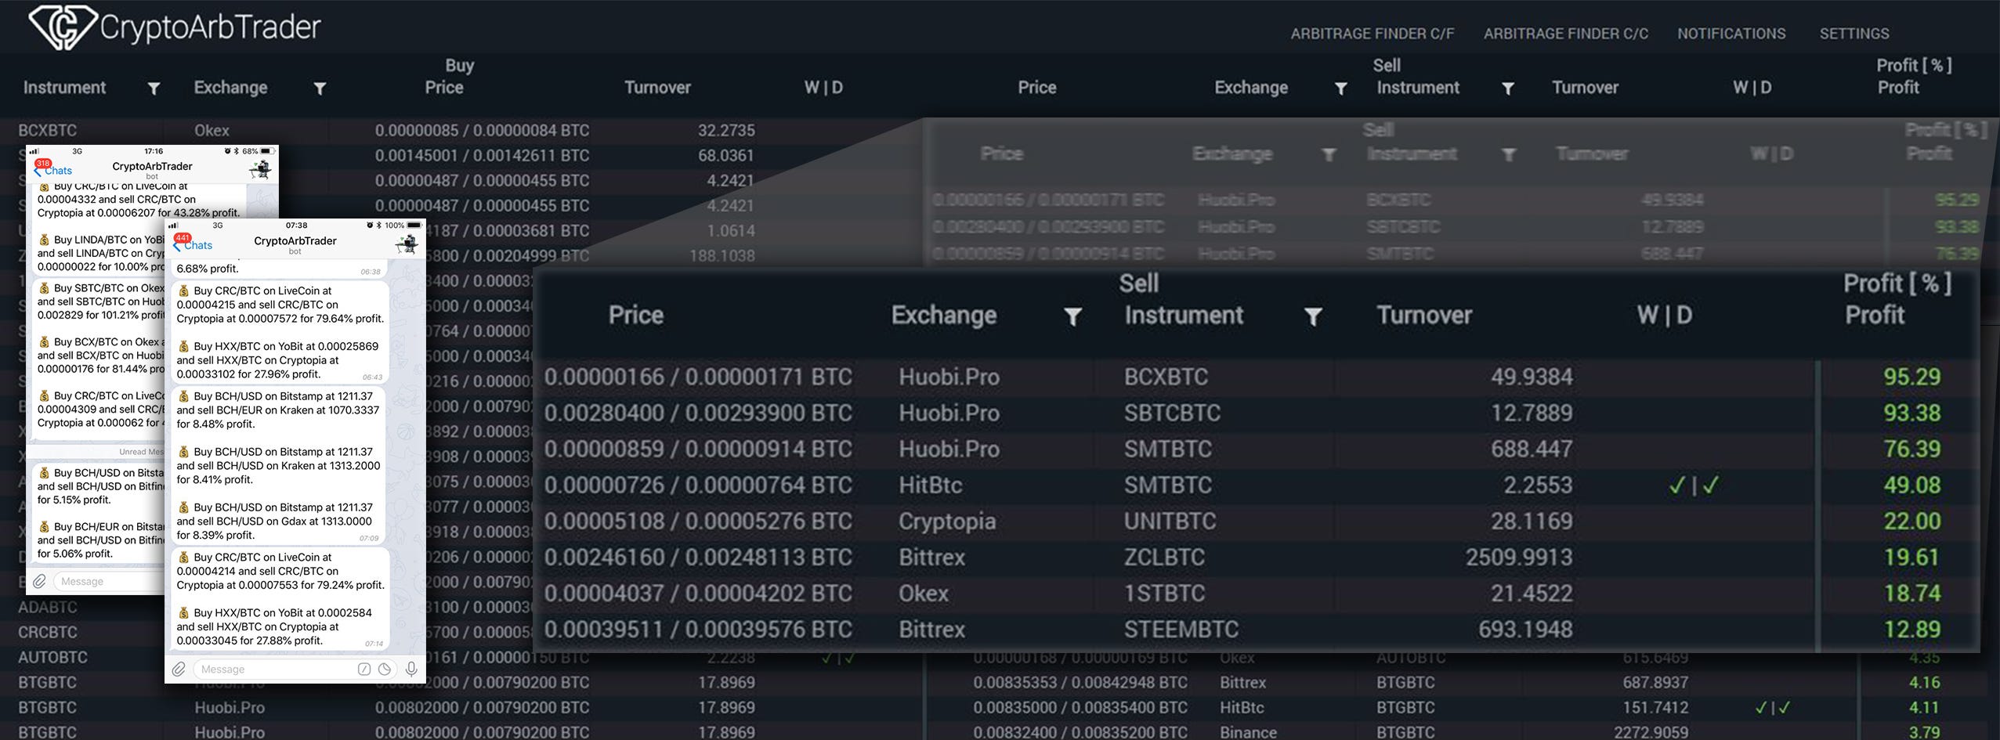
Task: Click Cryptopia in UNITBTC row
Action: pos(947,522)
